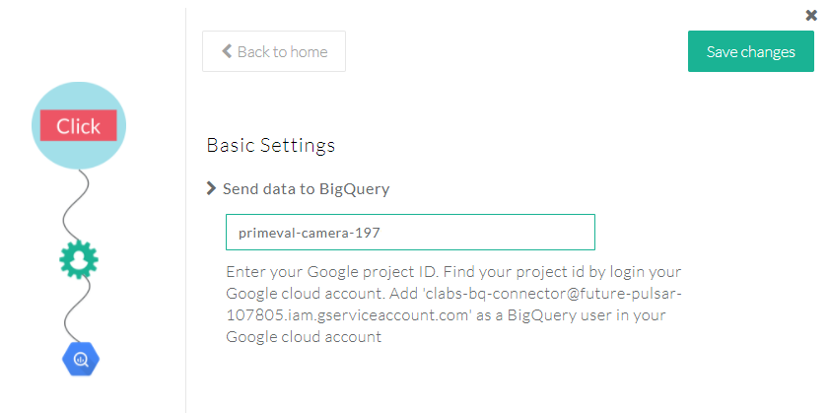829x413 pixels.
Task: Click the project ID help description text
Action: coord(453,304)
